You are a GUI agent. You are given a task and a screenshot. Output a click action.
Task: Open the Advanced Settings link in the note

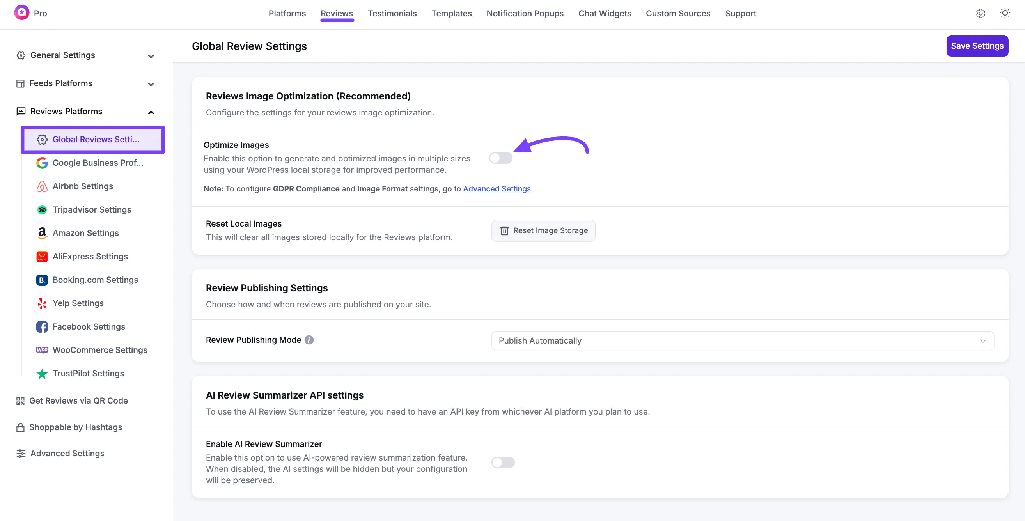pyautogui.click(x=496, y=188)
